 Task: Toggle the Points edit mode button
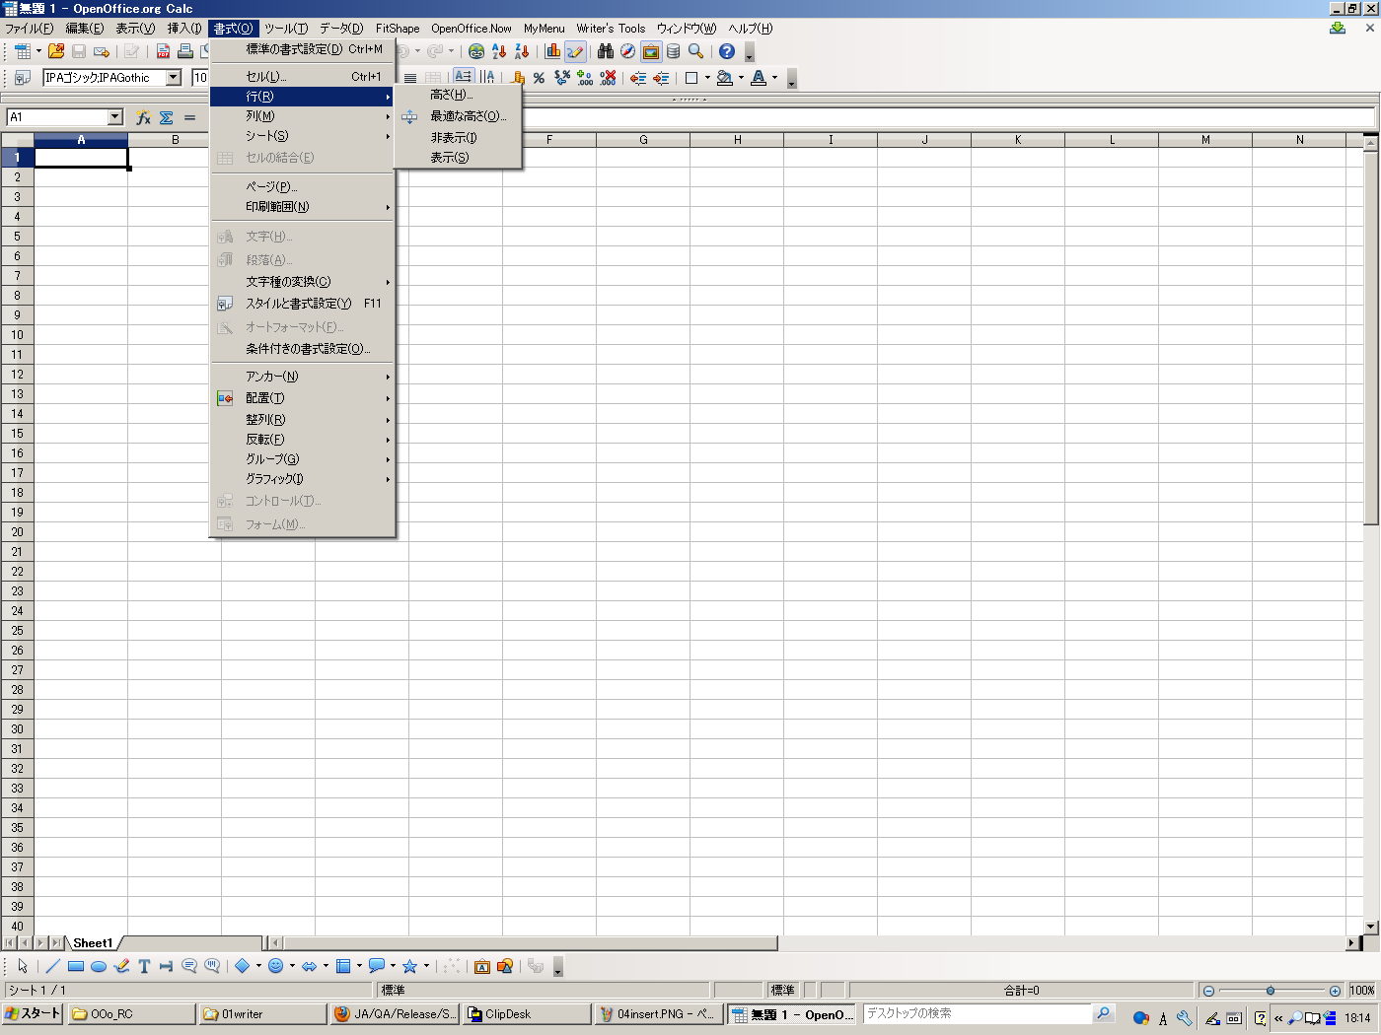tap(452, 966)
